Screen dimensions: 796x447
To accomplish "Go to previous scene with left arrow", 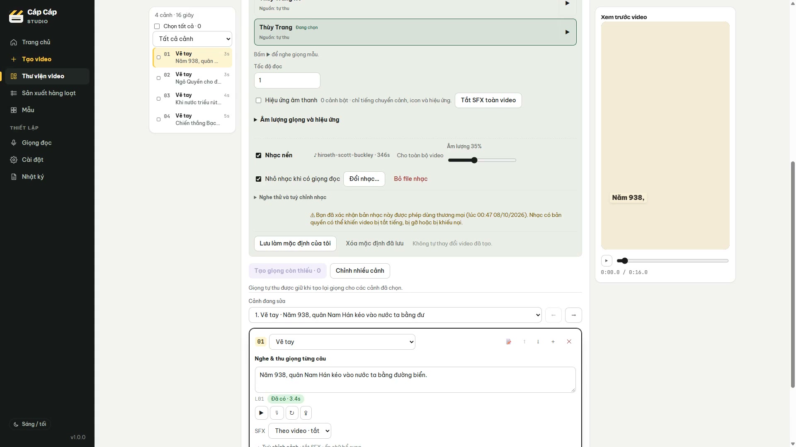I will [x=553, y=315].
